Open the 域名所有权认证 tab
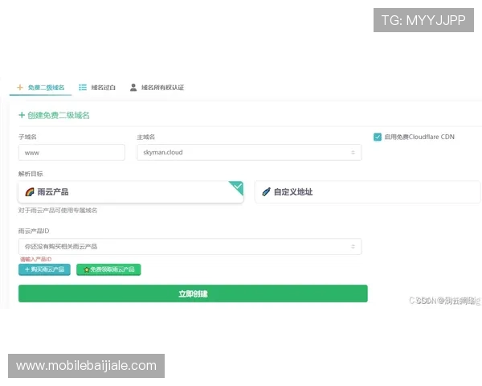The width and height of the screenshot is (482, 386). click(157, 88)
